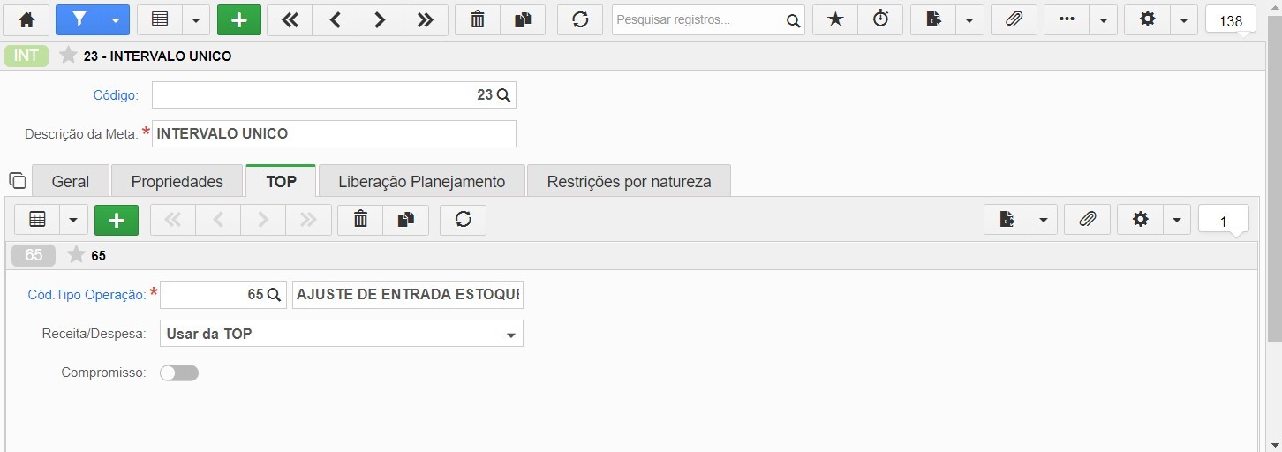Click the TOP sub-toolbar export icon
This screenshot has width=1282, height=452.
[1007, 220]
